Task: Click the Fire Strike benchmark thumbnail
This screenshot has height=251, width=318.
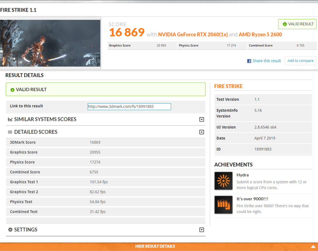Action: 50,43
